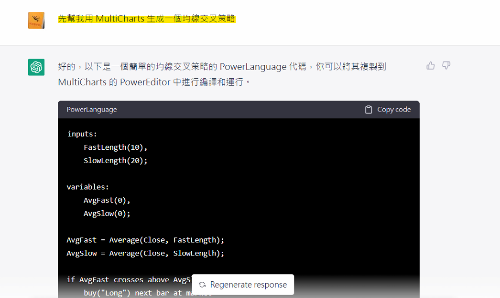Click the FastLength(10) code line

coord(115,147)
